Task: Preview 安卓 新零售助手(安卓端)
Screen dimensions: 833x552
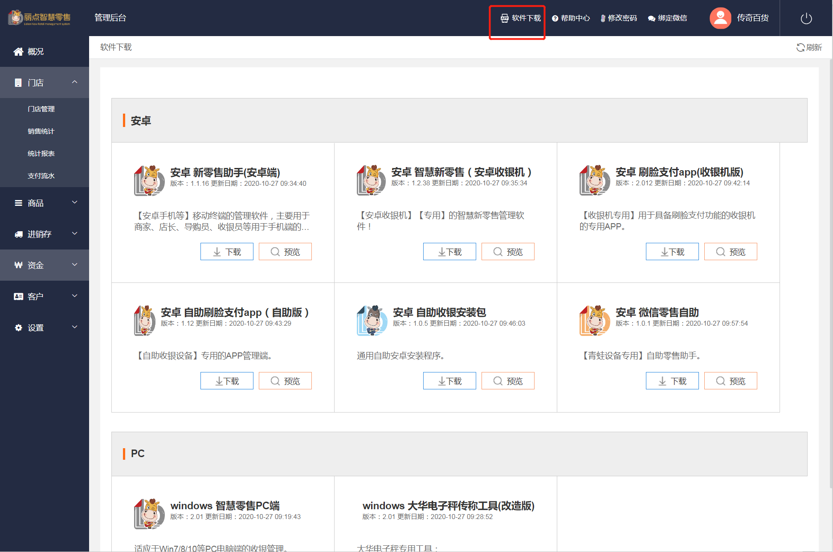Action: 285,252
